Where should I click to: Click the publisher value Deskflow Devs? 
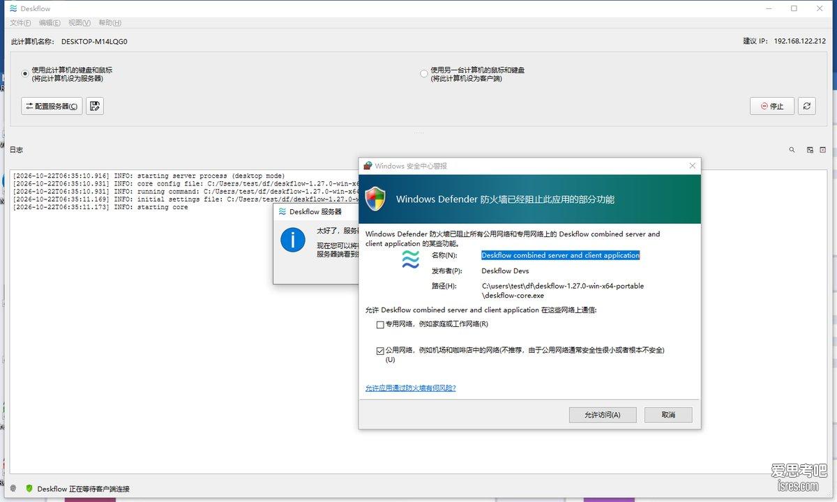(505, 271)
